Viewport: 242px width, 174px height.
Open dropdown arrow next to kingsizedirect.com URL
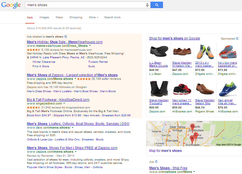pyautogui.click(x=64, y=103)
